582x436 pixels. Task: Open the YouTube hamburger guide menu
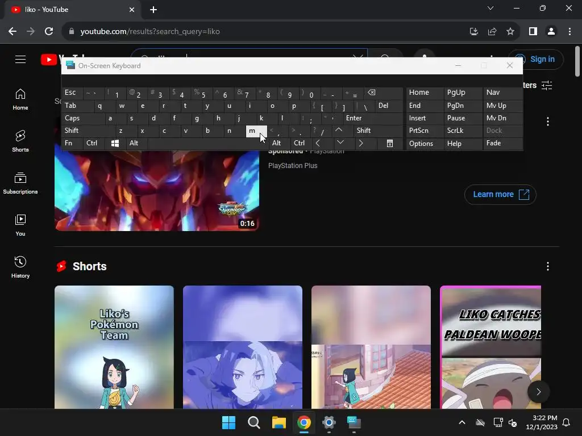coord(20,59)
